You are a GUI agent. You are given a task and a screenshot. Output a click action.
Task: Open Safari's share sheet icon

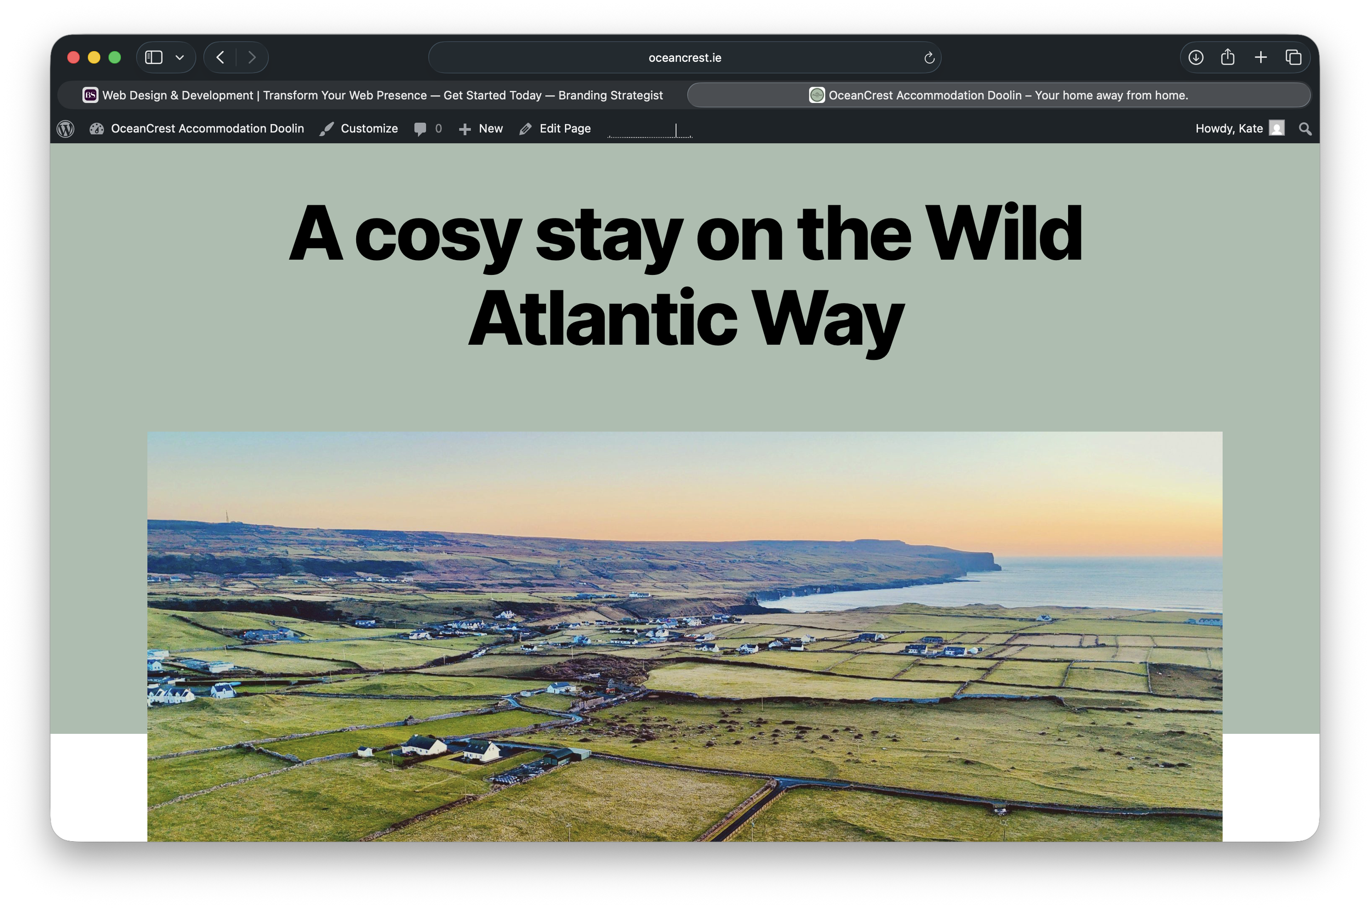[x=1227, y=58]
